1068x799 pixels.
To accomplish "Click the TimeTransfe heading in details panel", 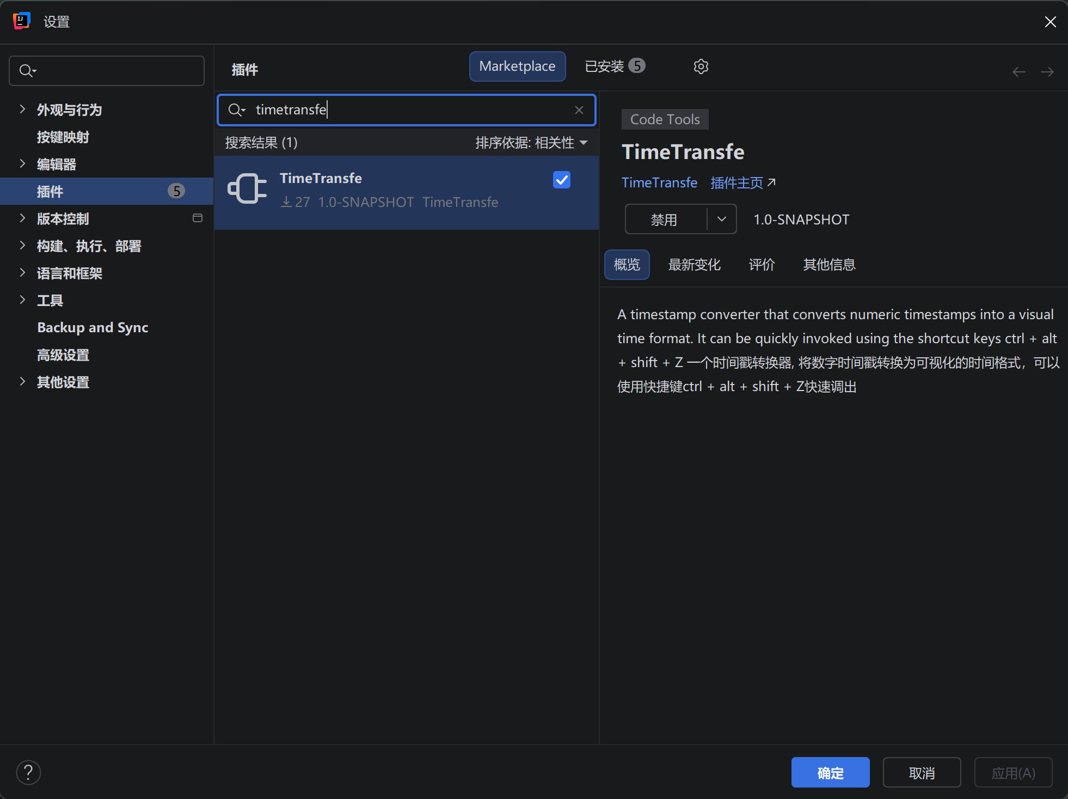I will coord(683,152).
